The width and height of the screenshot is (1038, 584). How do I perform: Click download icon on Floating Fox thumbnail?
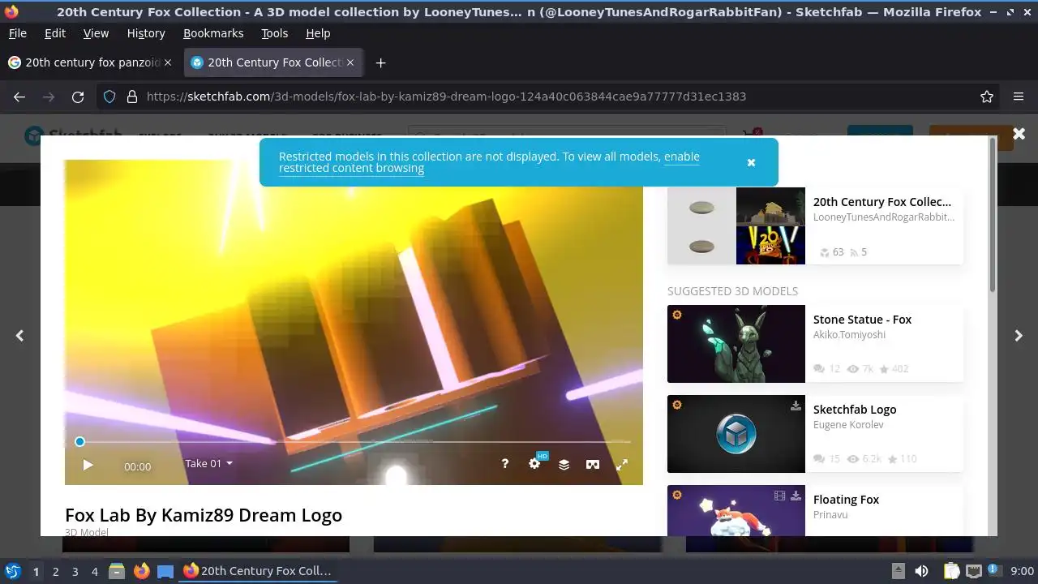tap(796, 496)
